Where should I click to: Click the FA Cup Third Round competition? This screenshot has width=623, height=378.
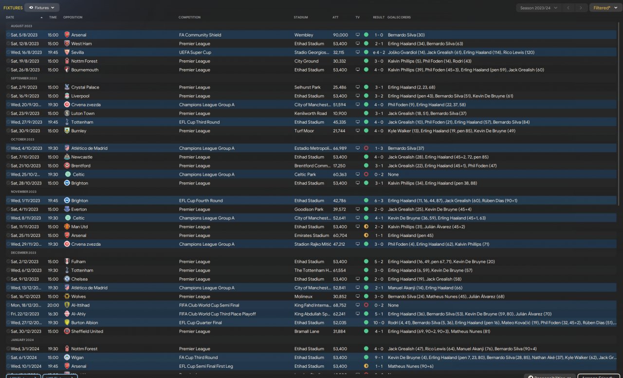click(x=199, y=358)
